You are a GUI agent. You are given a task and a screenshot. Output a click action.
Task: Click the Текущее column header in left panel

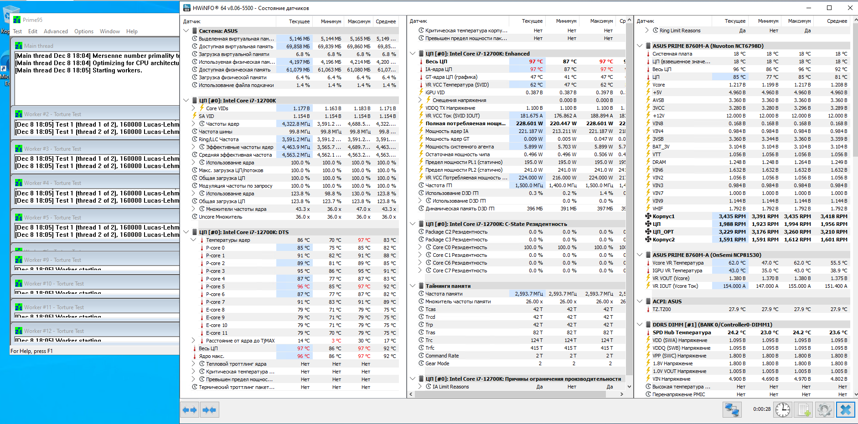tap(294, 21)
